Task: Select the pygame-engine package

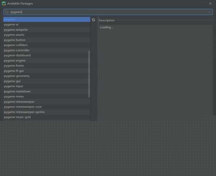Action: (46, 61)
